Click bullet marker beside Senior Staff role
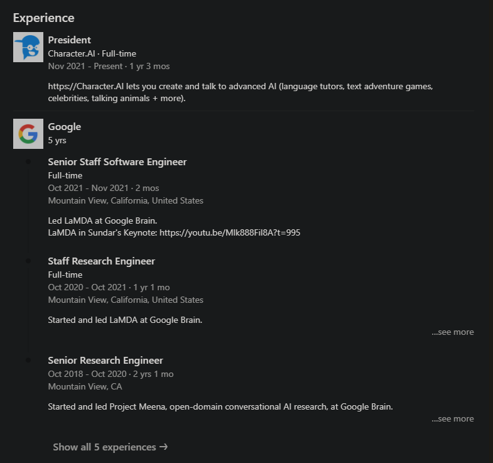The height and width of the screenshot is (463, 493). pyautogui.click(x=28, y=161)
